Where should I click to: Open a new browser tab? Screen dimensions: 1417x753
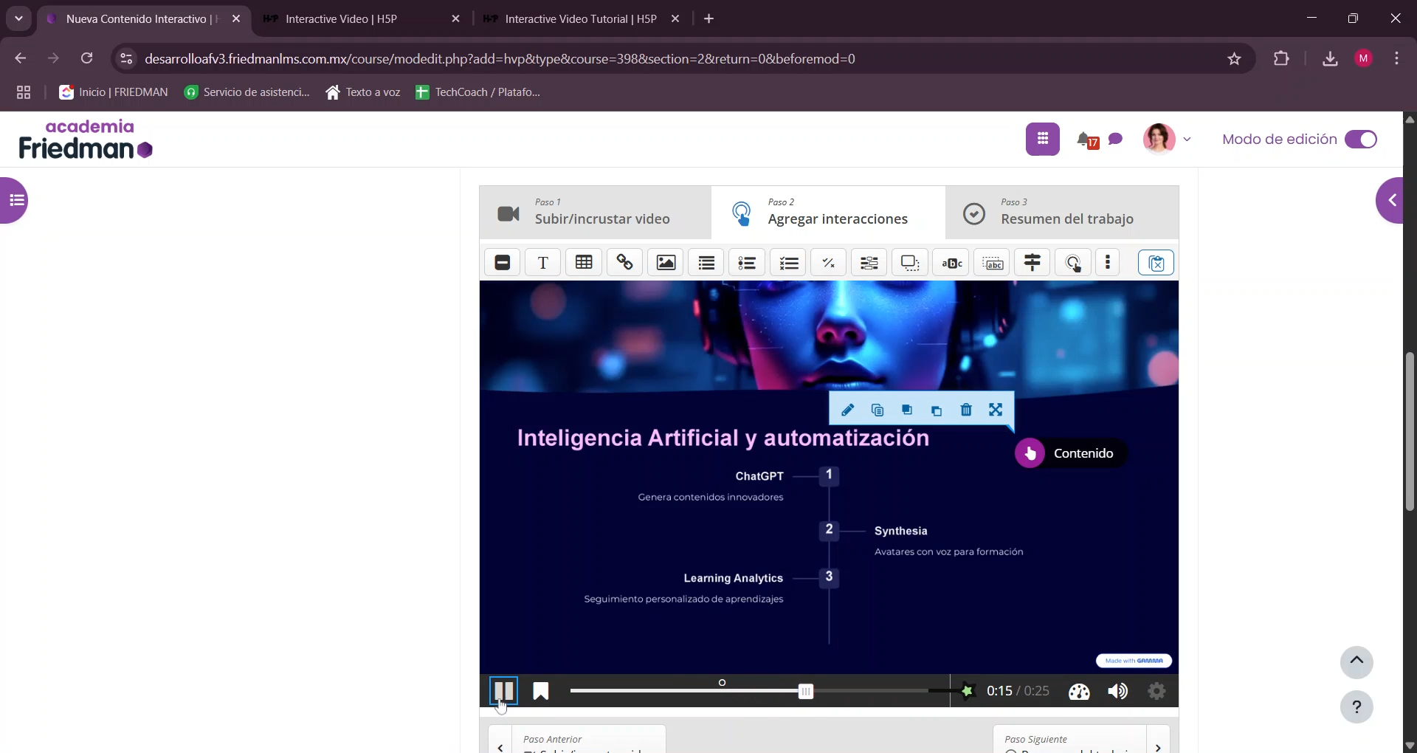[709, 19]
